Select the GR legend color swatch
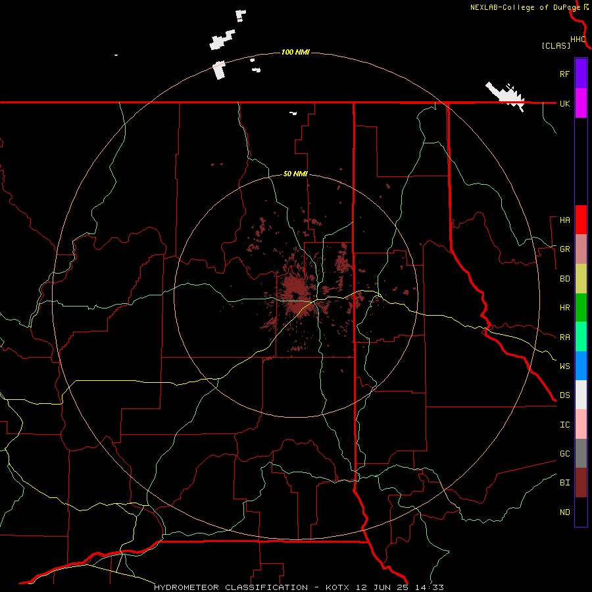 tap(581, 249)
